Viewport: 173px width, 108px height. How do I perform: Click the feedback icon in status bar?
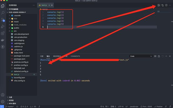[x=166, y=107]
